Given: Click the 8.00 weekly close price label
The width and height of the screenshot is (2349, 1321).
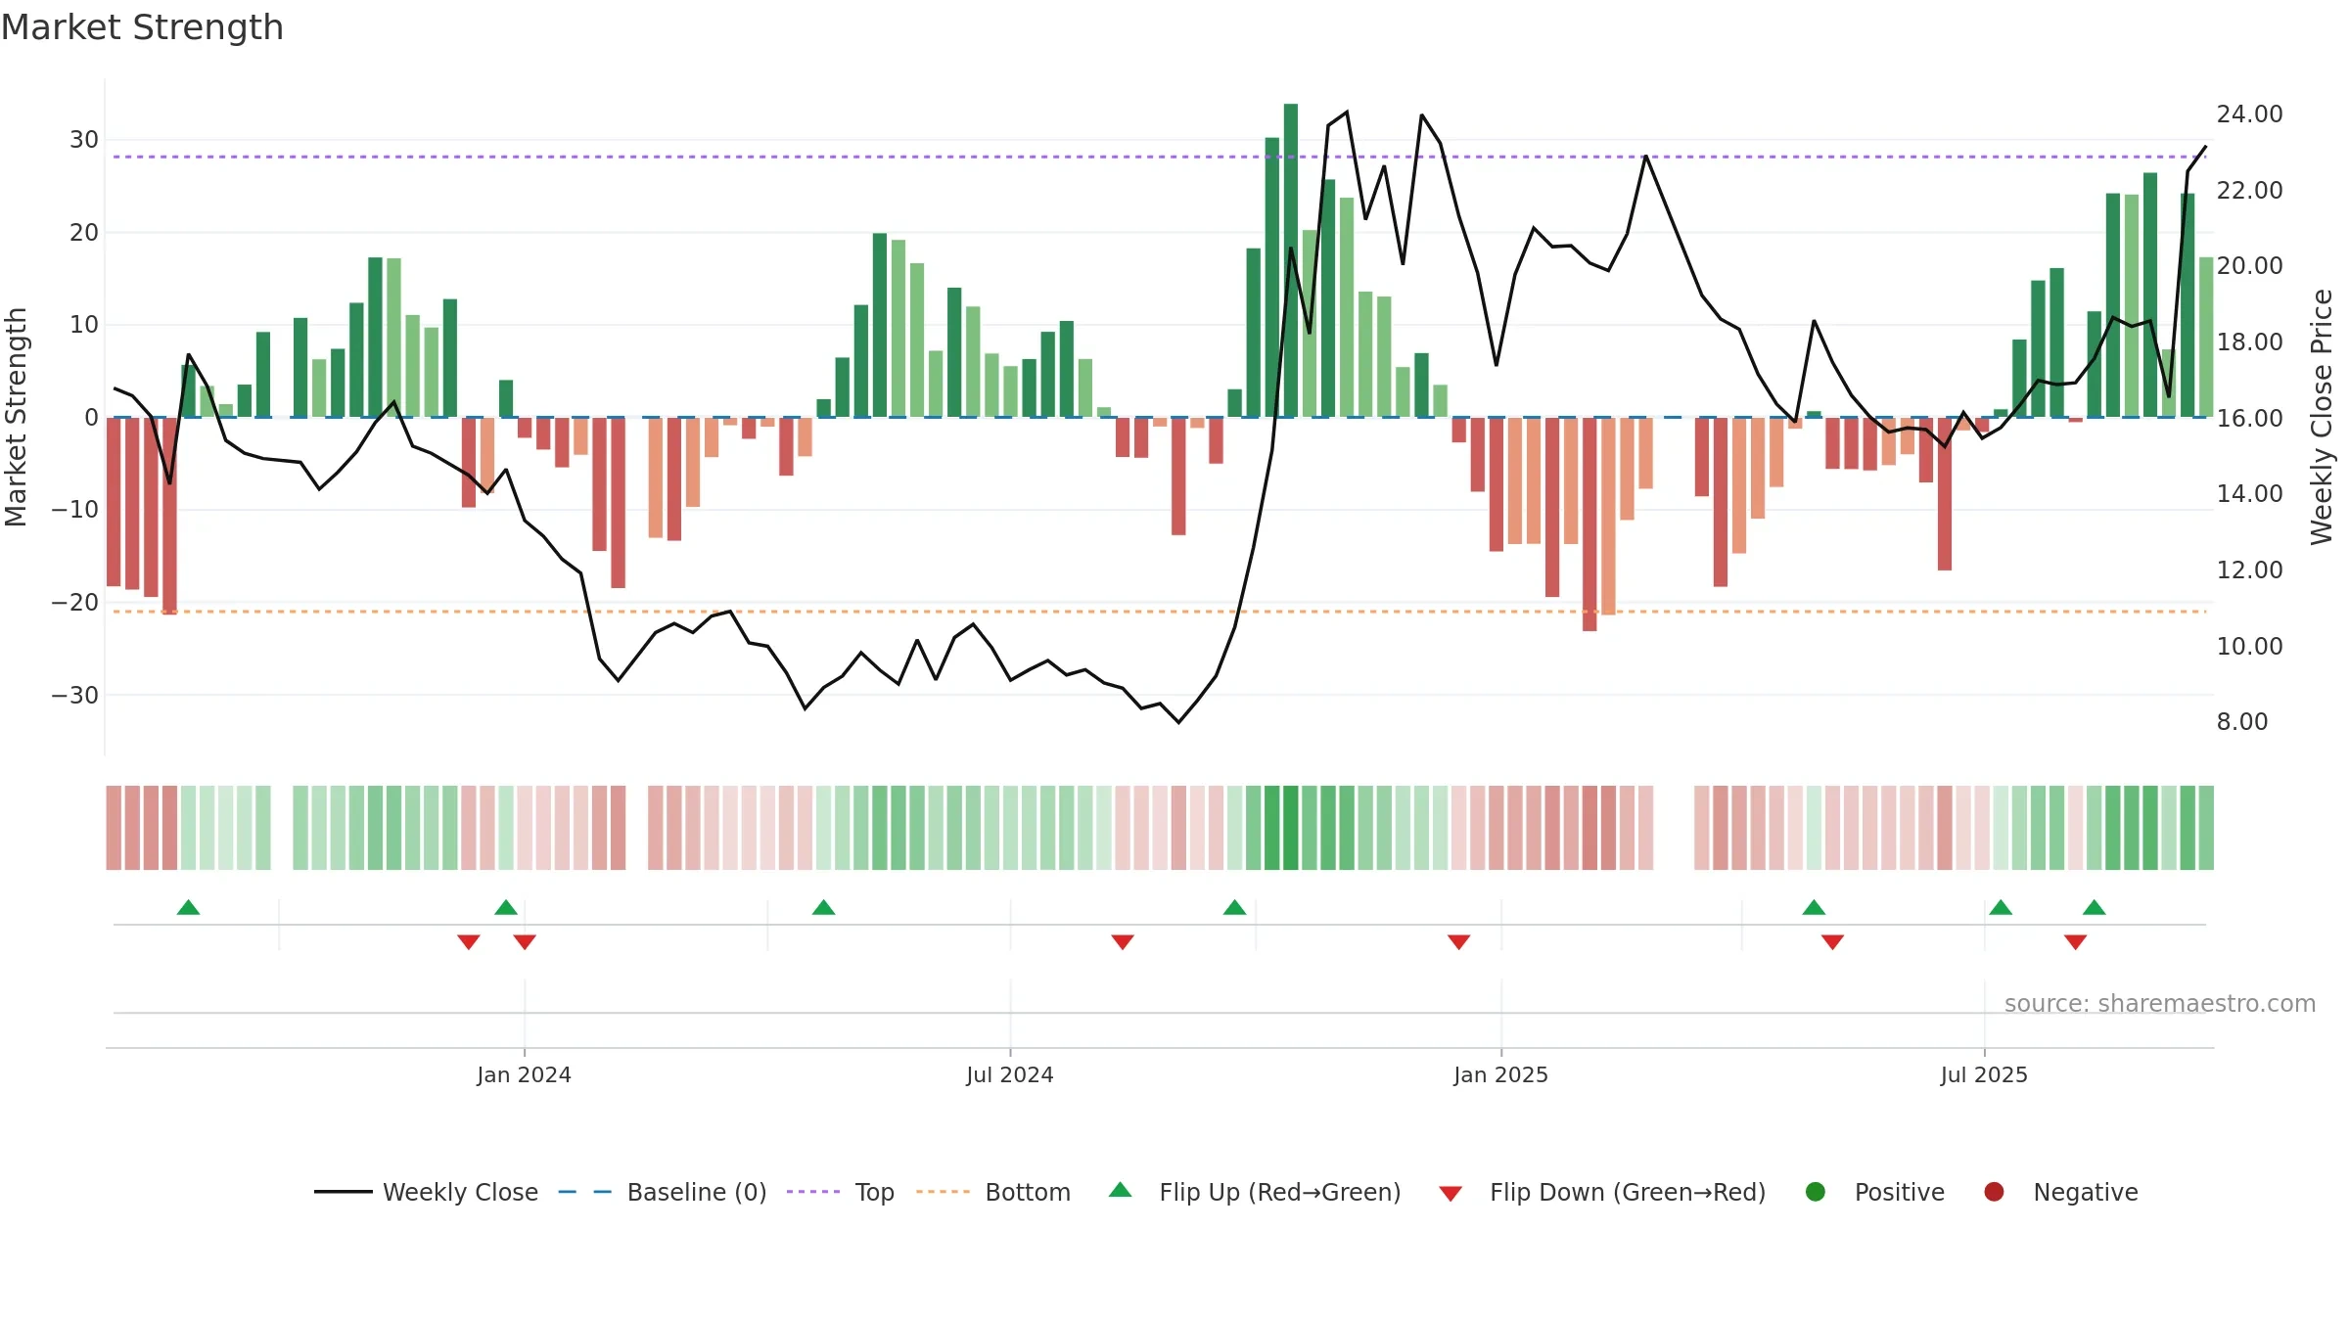Looking at the screenshot, I should pyautogui.click(x=2242, y=722).
